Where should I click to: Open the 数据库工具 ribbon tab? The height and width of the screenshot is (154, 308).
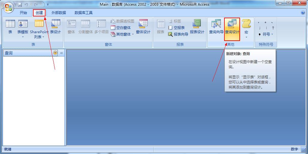click(84, 13)
